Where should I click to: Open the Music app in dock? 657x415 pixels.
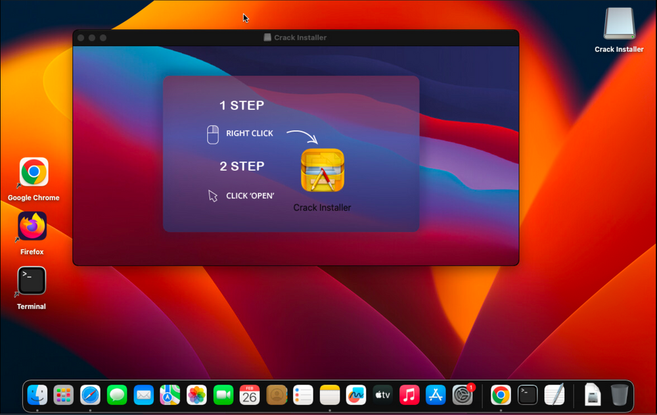pos(409,395)
